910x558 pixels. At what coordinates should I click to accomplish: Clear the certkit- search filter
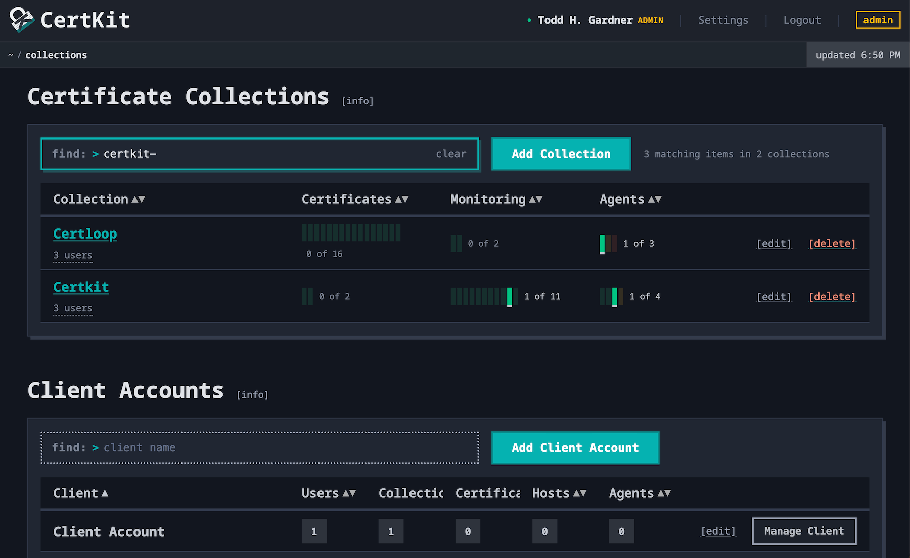click(451, 154)
